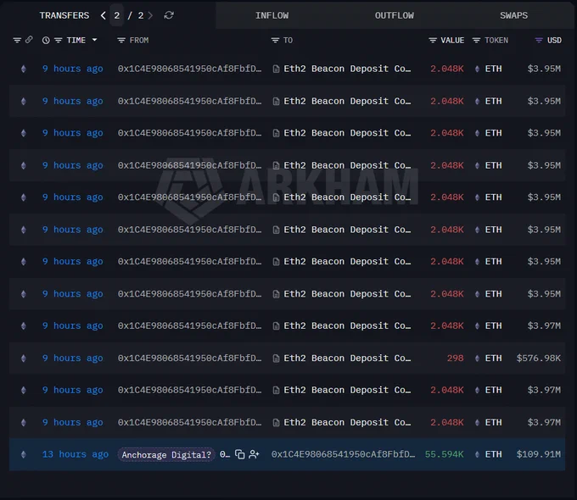Copy the Anchorage Digital address

coord(240,455)
